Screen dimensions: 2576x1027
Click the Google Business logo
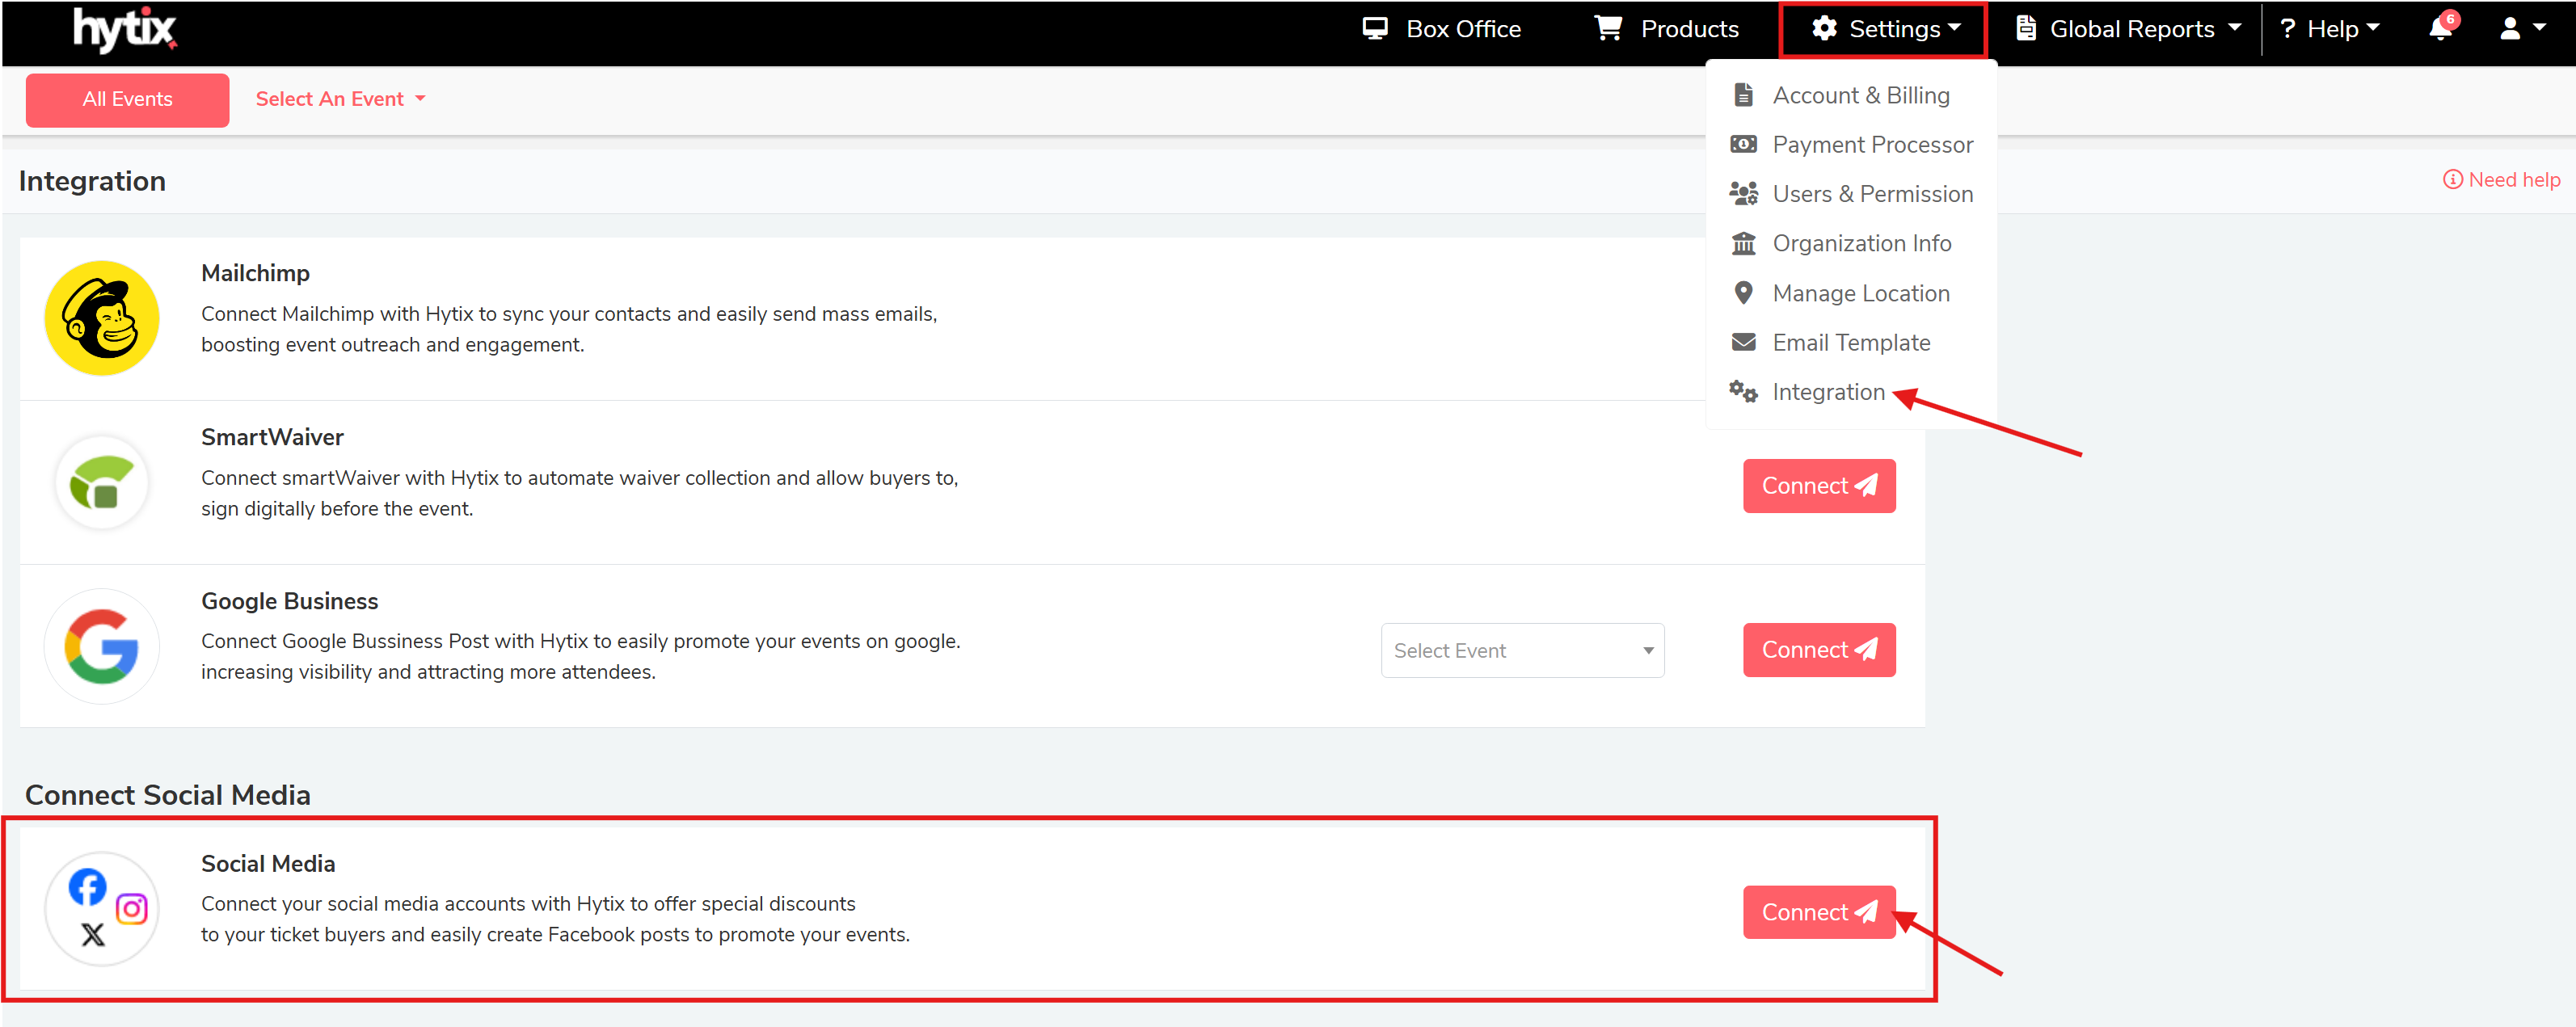(x=102, y=646)
